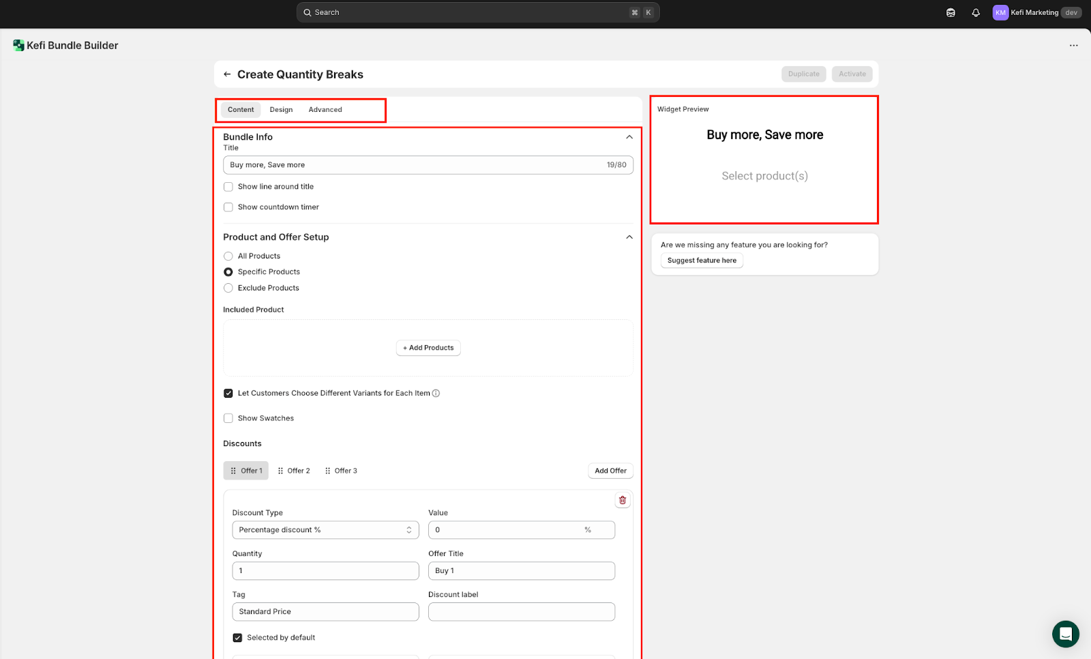
Task: Click the back arrow beside Create Quantity Breaks
Action: (x=227, y=74)
